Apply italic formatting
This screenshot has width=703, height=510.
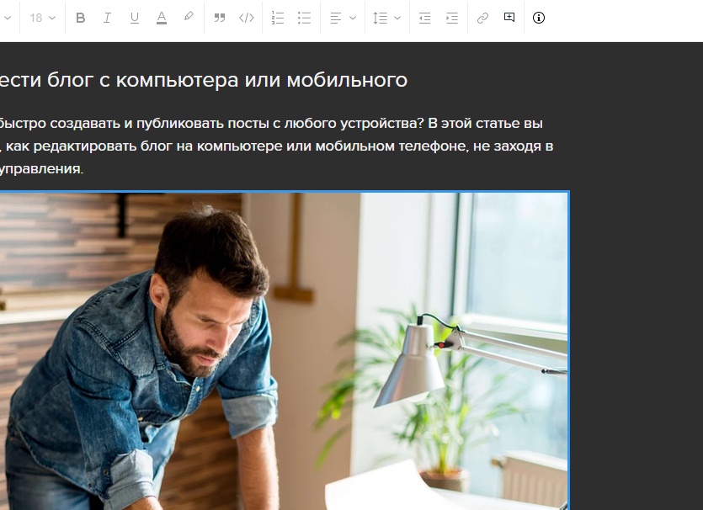tap(107, 18)
